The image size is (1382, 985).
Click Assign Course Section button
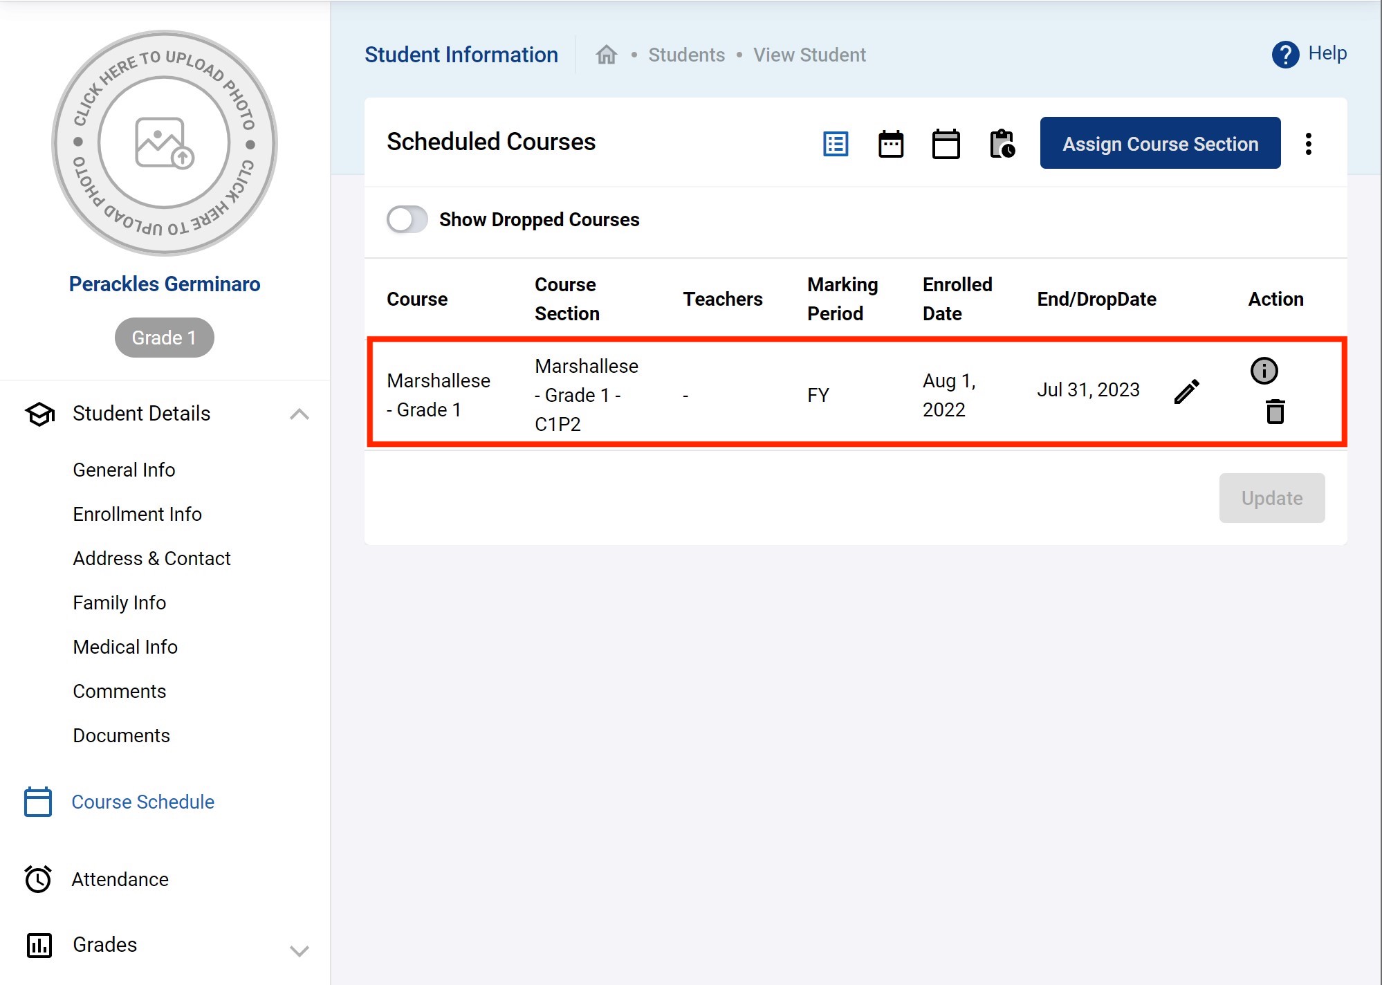pos(1160,143)
